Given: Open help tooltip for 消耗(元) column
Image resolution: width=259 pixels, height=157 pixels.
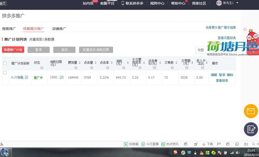Looking at the screenshot, I should pos(124,68).
